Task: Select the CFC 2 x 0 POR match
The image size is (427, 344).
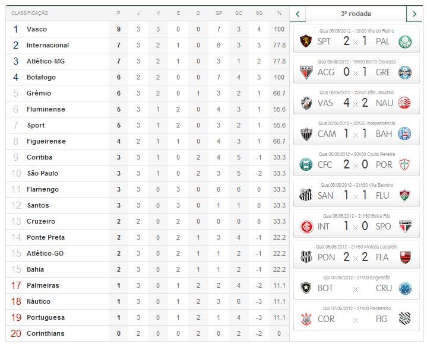Action: pyautogui.click(x=356, y=164)
